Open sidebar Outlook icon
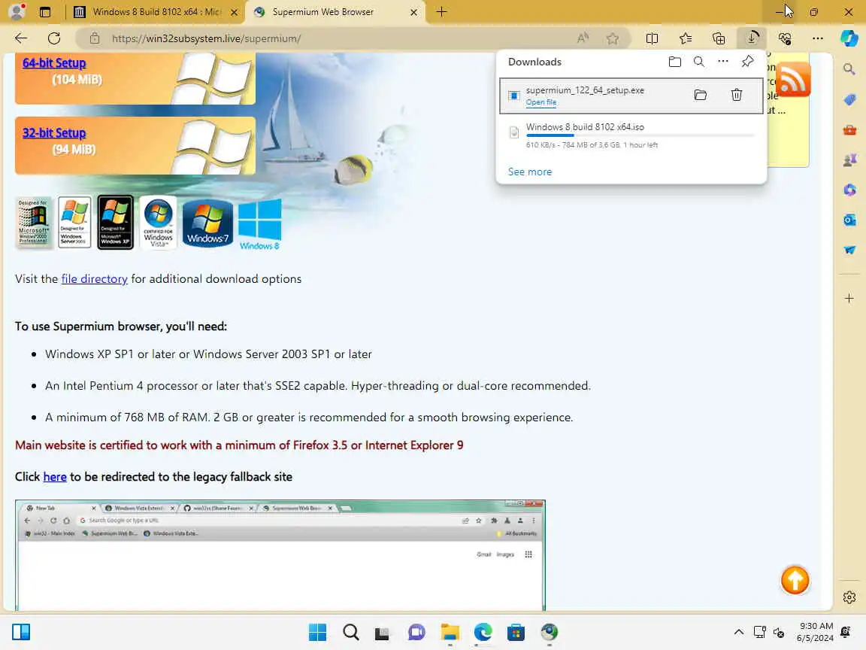This screenshot has height=650, width=866. 849,220
